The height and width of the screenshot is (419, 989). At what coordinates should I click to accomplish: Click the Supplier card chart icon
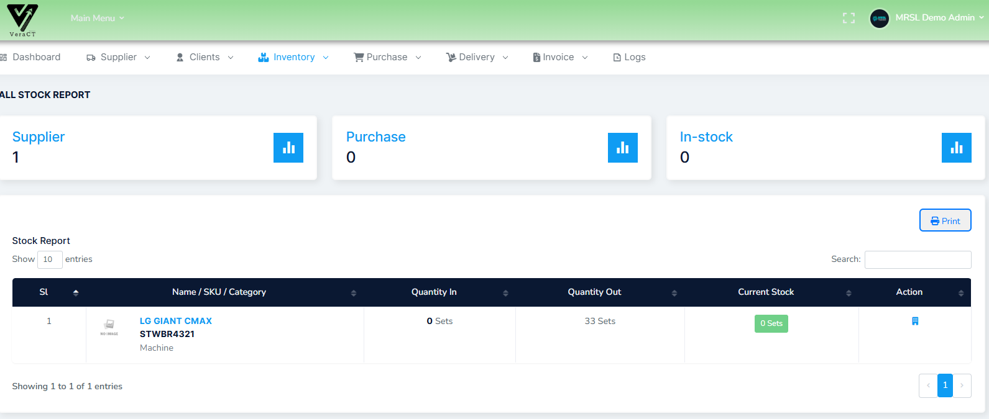[288, 148]
